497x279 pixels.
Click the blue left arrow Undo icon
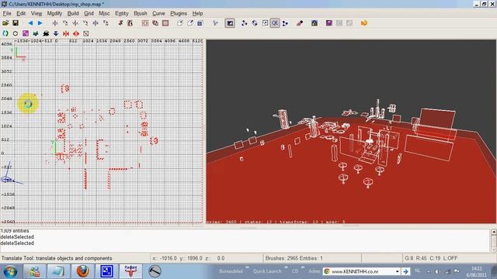click(30, 23)
